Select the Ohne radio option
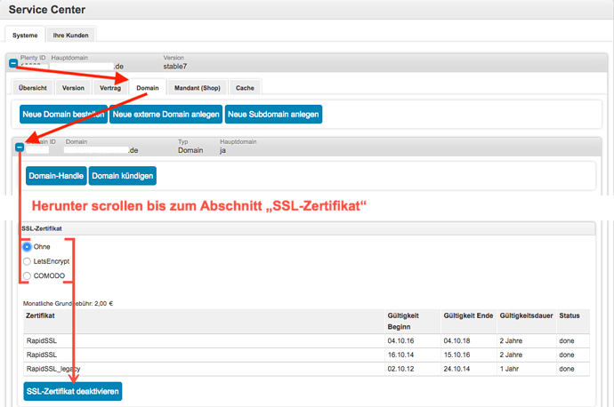Viewport: 614px width, 407px height. [27, 247]
